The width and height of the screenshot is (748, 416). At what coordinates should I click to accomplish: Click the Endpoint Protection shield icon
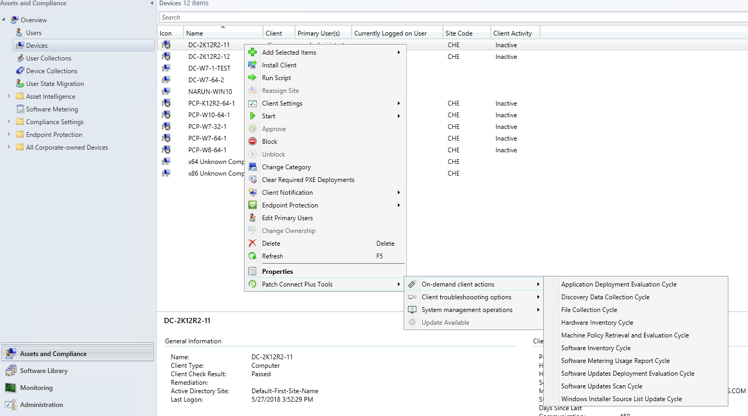pos(253,205)
